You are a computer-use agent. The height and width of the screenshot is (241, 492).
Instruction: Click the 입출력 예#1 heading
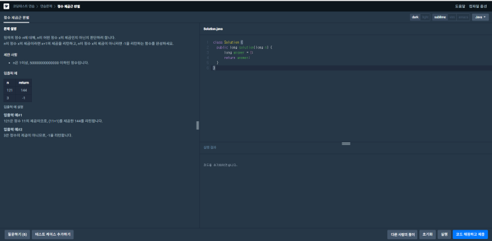pos(13,115)
